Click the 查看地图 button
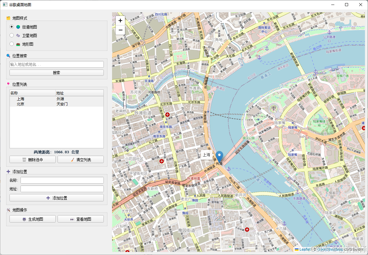This screenshot has width=368, height=255. click(x=81, y=219)
